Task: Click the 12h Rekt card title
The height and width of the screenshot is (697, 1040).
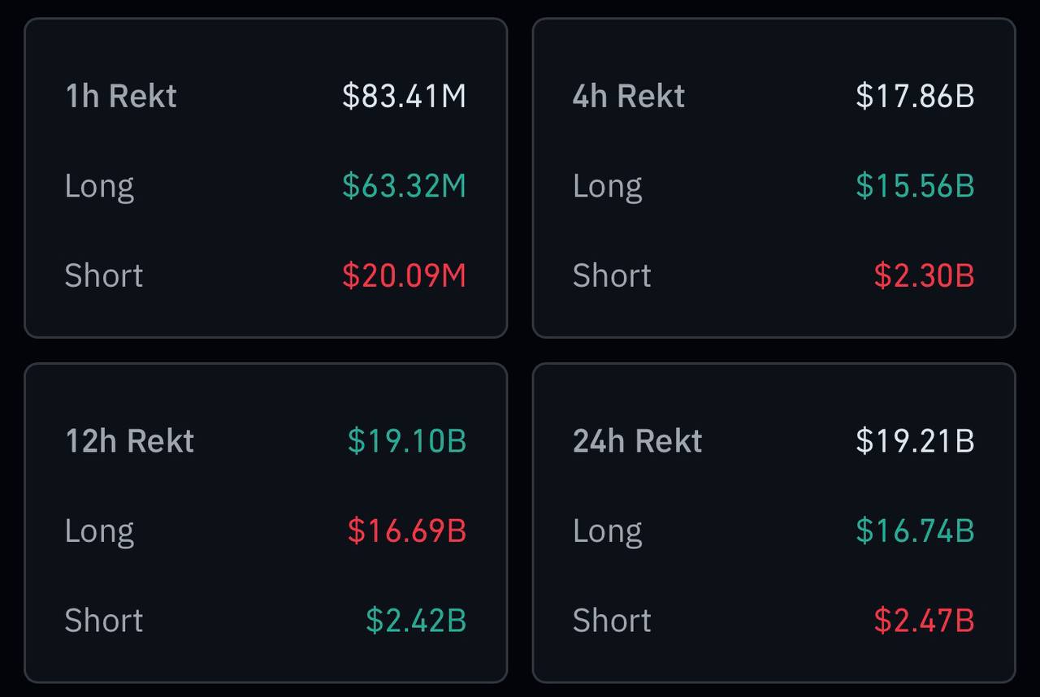Action: (129, 440)
